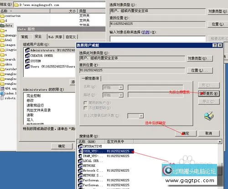The height and width of the screenshot is (189, 228).
Task: Select INTERACTIVE icon in search results
Action: [80, 146]
